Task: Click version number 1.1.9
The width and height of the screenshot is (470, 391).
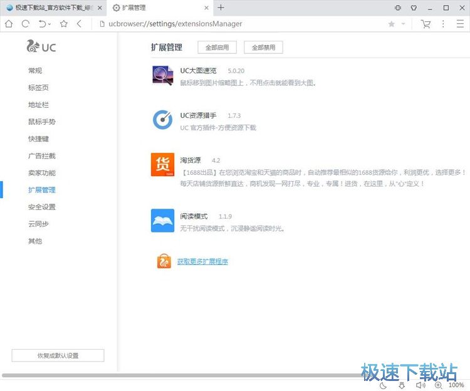Action: (225, 217)
